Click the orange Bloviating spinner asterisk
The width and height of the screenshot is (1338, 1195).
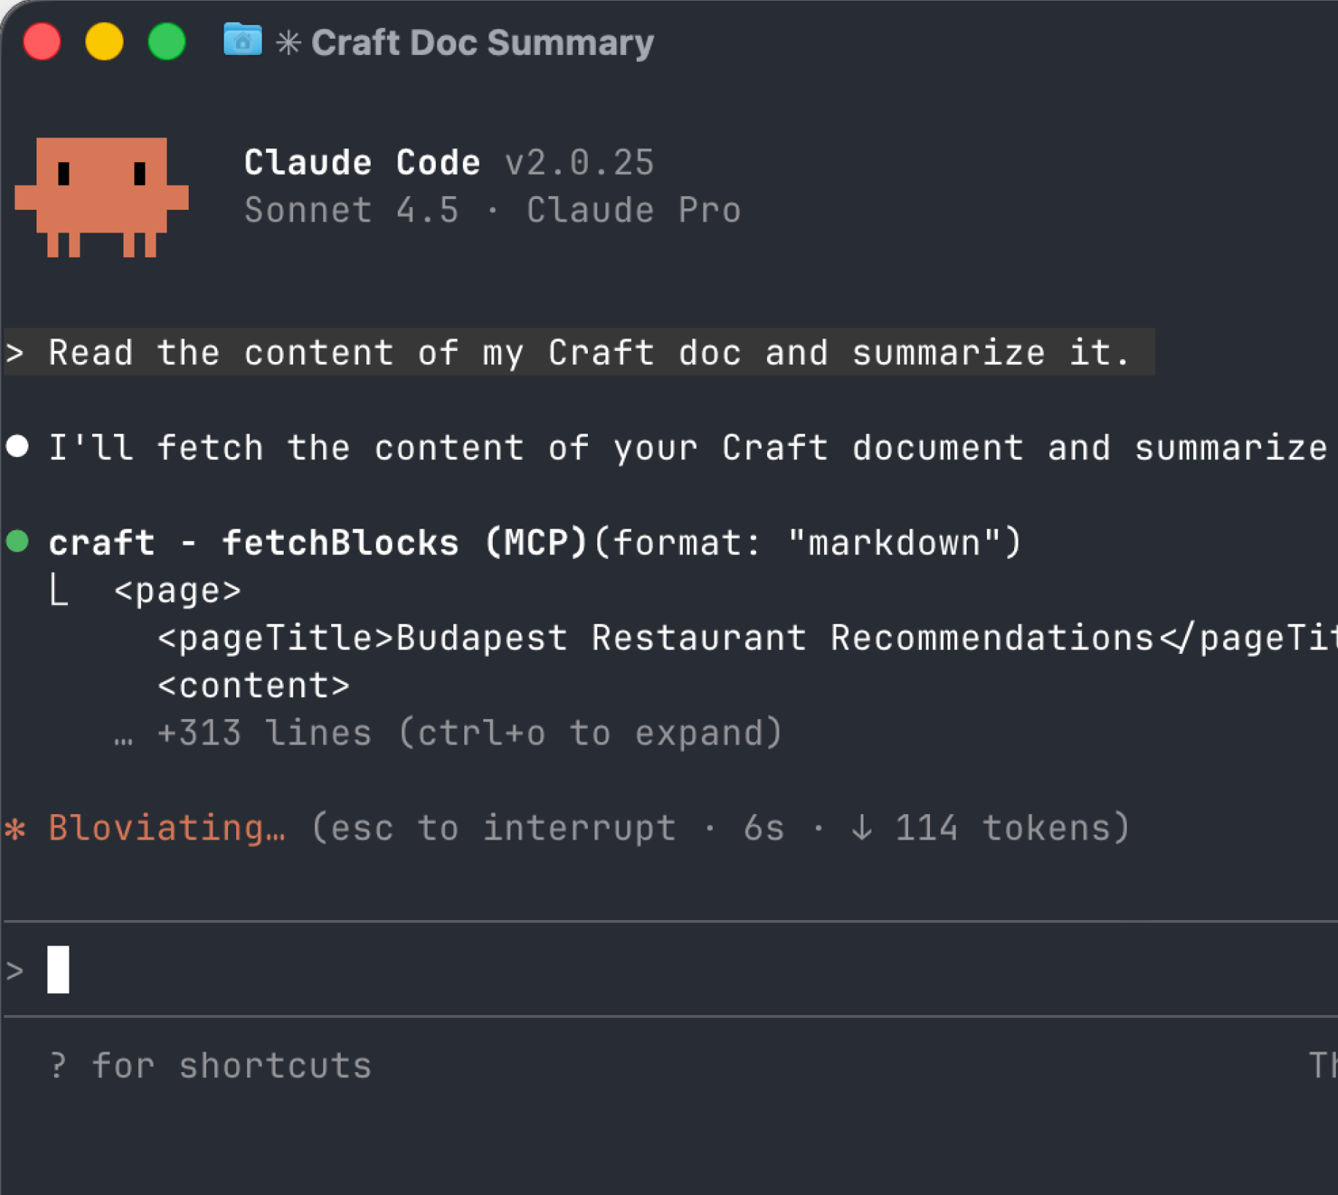(x=16, y=826)
